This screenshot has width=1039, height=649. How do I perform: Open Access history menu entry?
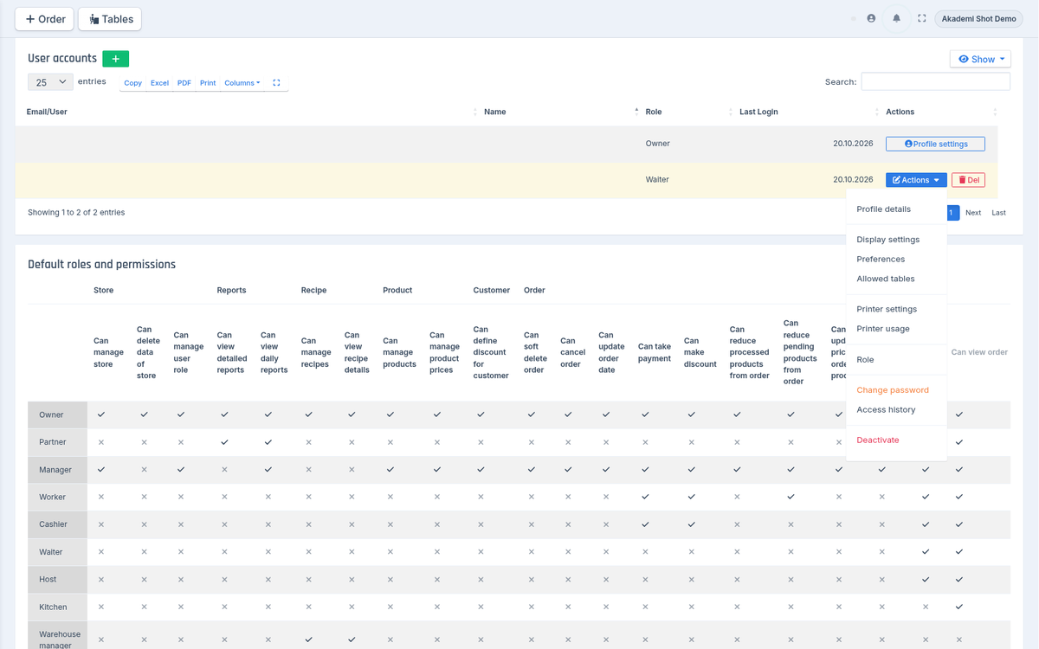pos(886,410)
